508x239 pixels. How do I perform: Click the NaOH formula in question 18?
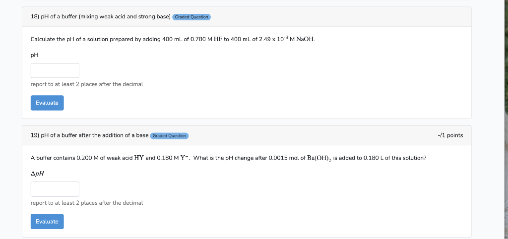305,39
